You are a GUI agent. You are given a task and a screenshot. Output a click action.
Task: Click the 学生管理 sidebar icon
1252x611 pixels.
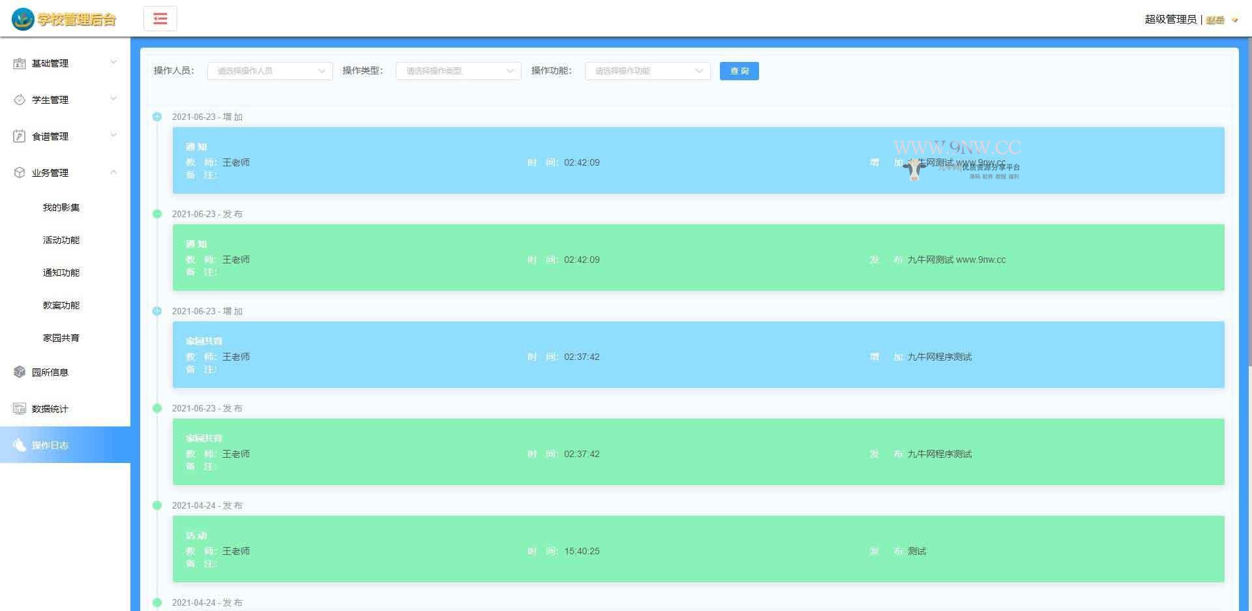pos(20,100)
